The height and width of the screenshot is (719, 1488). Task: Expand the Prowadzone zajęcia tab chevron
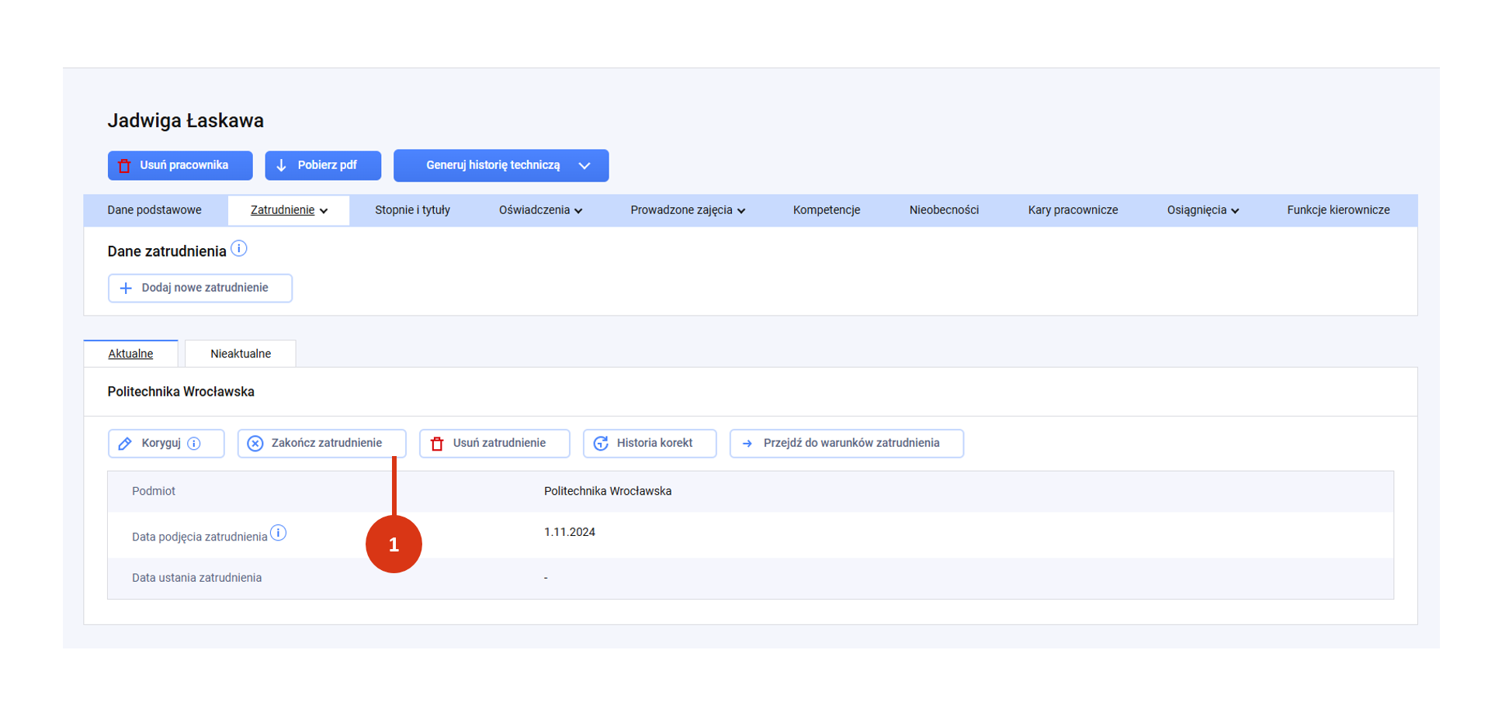[x=741, y=211]
